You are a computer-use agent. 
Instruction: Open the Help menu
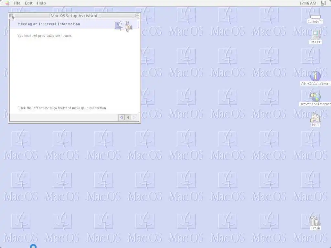tap(41, 3)
